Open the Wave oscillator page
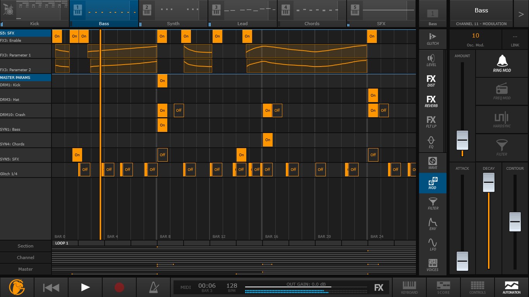529x297 pixels. pos(433,162)
